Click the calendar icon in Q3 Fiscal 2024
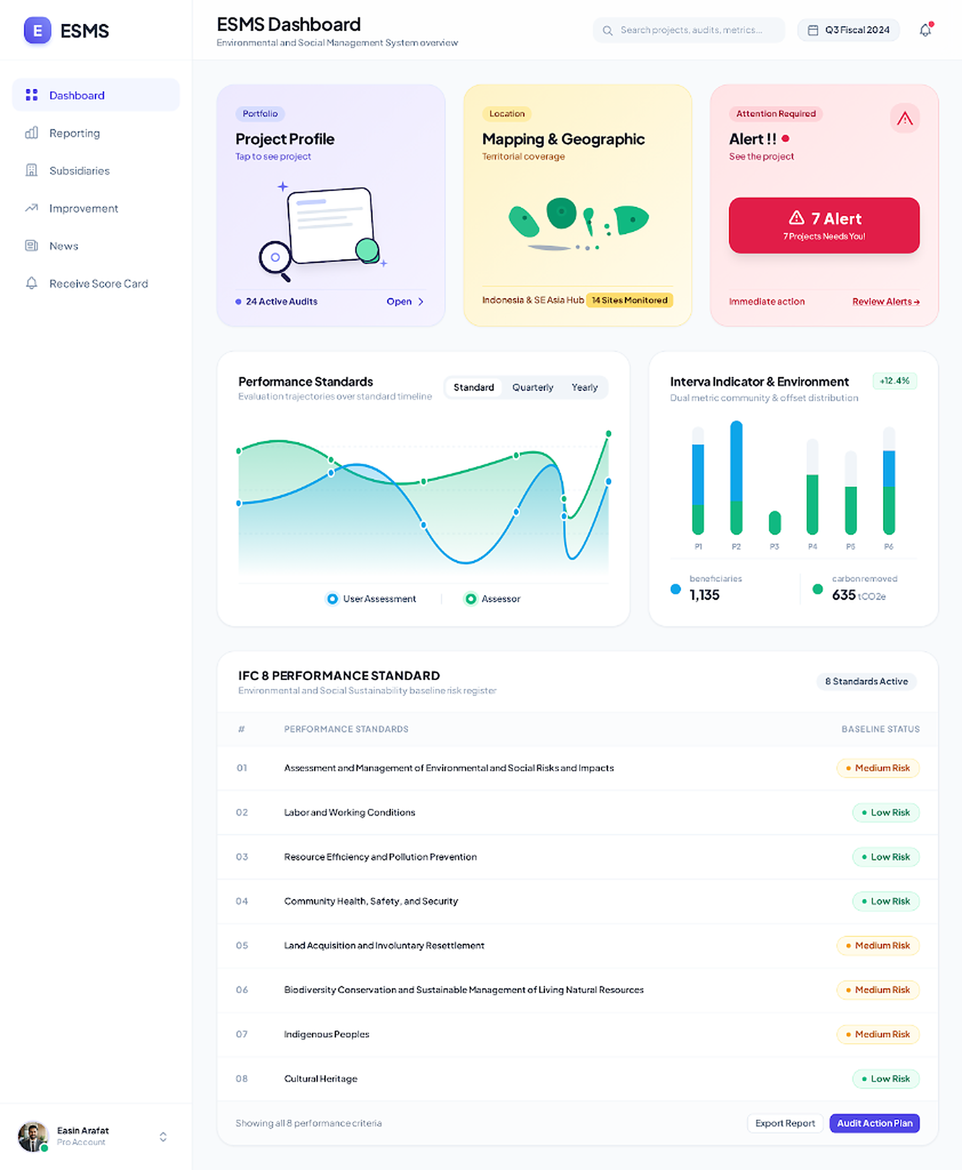962x1170 pixels. [813, 30]
